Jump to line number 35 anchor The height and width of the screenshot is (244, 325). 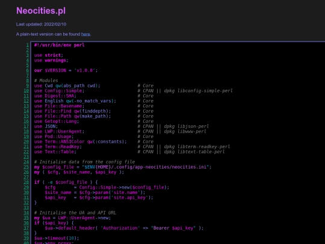point(26,218)
